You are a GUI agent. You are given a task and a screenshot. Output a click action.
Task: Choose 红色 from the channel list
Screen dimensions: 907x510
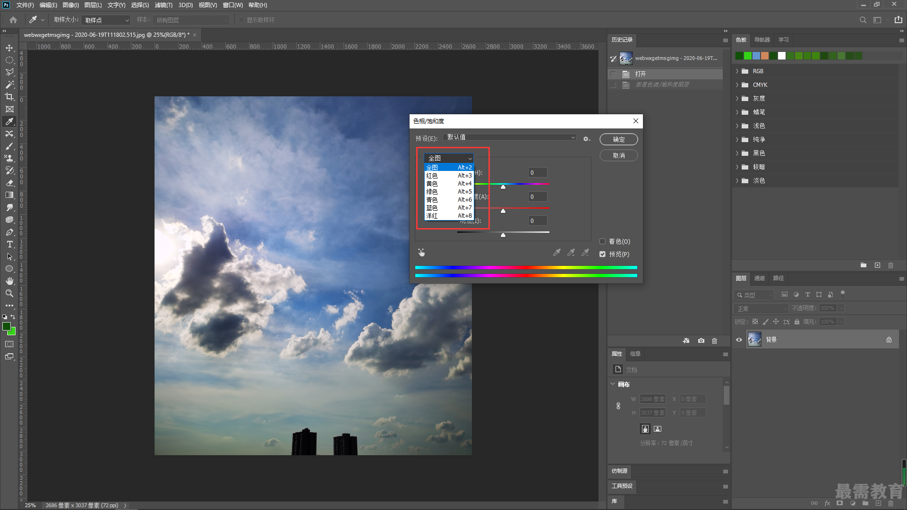449,176
